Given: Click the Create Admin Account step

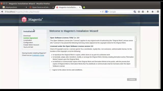Looking at the screenshot, I should click(x=31, y=45).
